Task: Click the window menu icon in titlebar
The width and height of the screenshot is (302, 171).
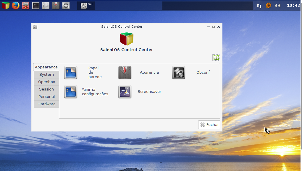Action: point(35,27)
